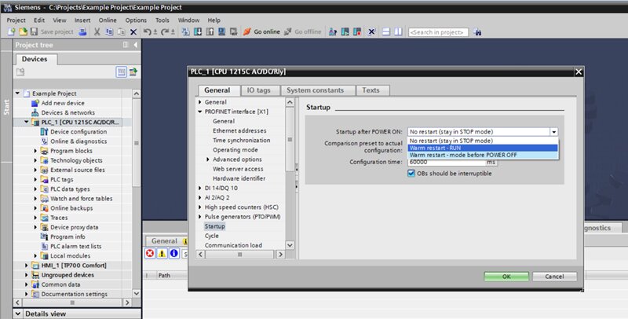Click the yellow warning filter icon
The height and width of the screenshot is (319, 628).
pyautogui.click(x=162, y=253)
